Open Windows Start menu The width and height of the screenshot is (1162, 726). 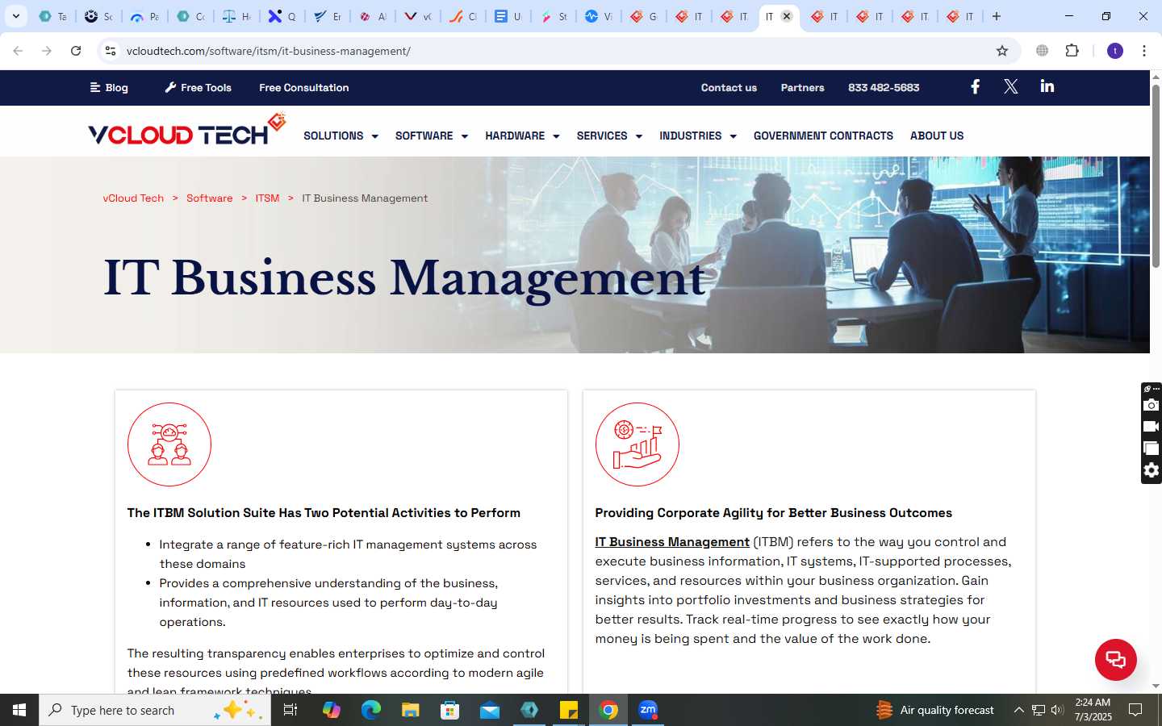click(19, 710)
